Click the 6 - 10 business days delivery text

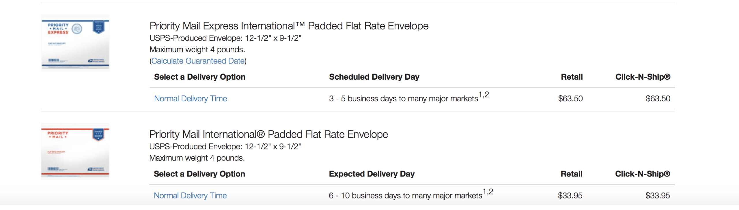406,196
